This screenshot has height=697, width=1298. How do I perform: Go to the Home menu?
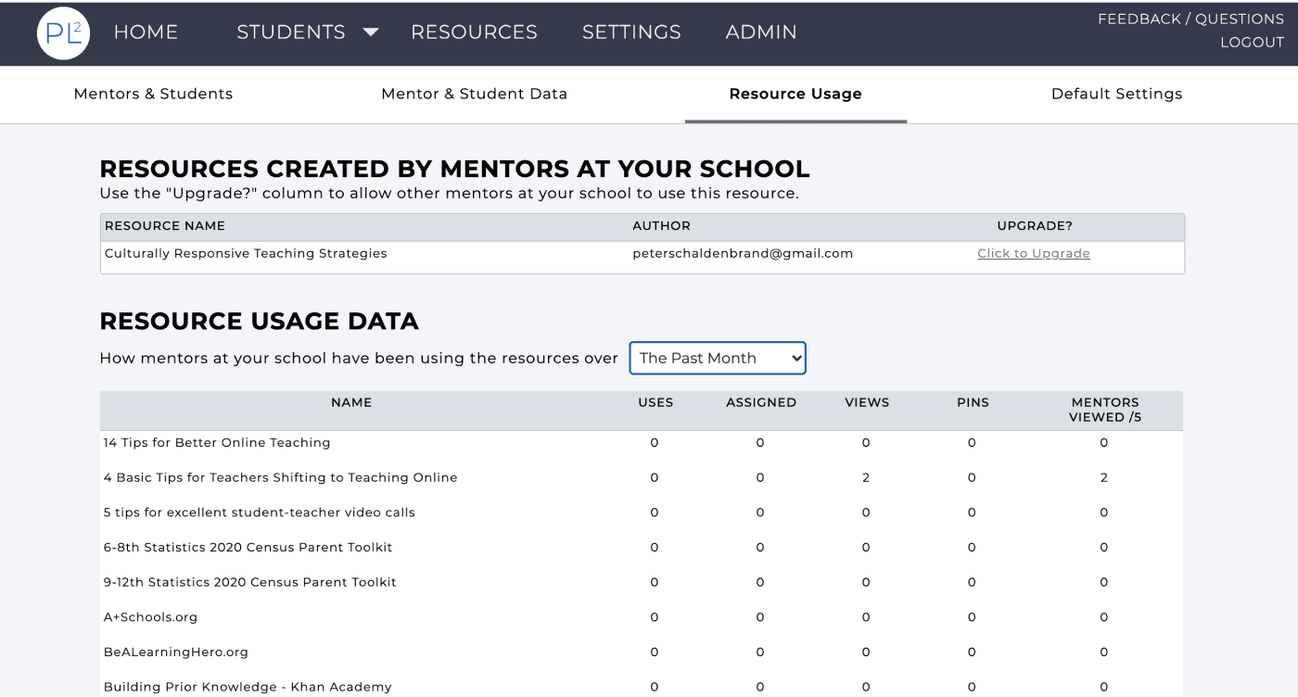(x=146, y=32)
